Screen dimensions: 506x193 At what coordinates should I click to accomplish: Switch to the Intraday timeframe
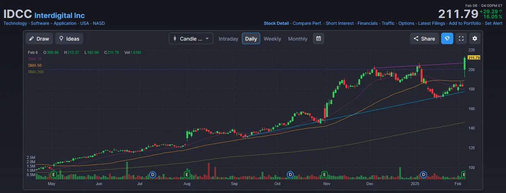coord(228,39)
